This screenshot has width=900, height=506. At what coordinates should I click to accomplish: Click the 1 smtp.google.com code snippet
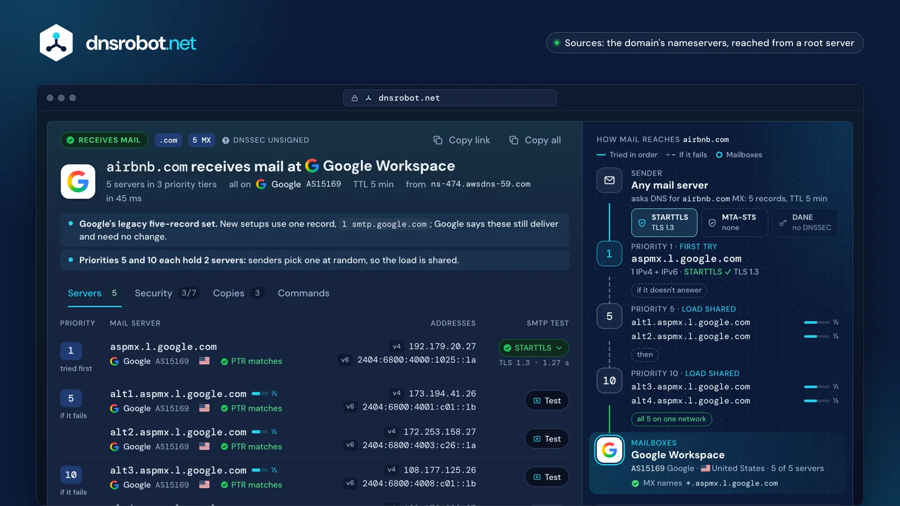(x=384, y=224)
